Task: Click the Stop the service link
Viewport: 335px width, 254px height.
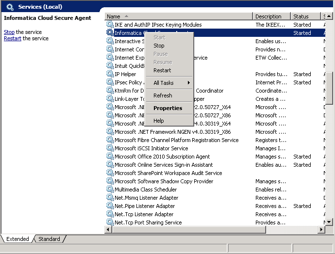Action: coord(9,32)
